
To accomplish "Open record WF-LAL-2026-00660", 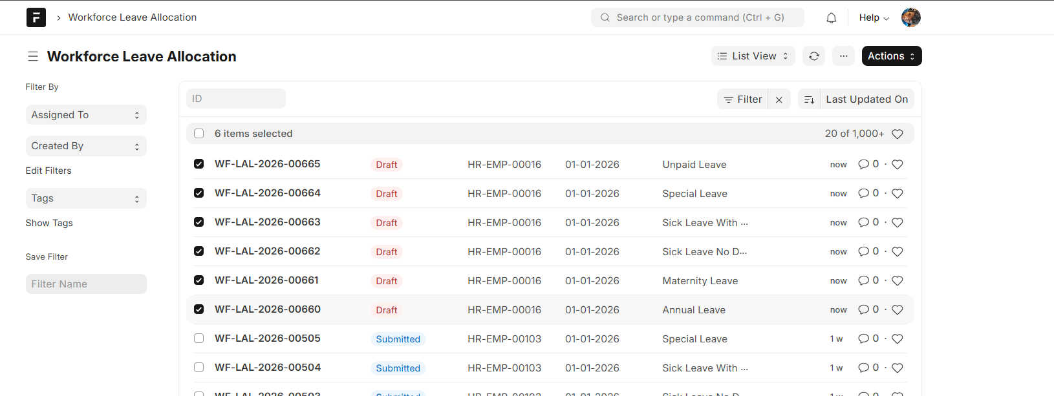I will [268, 309].
